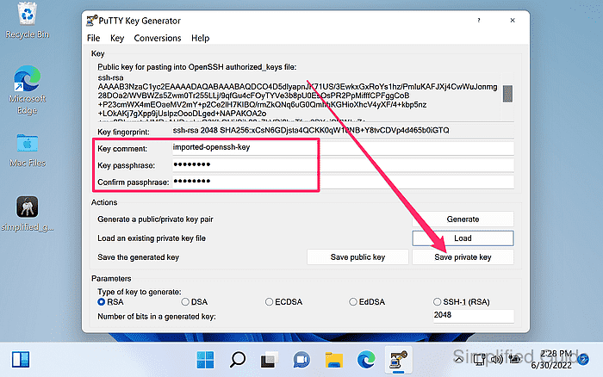Click 'Load an existing private key file' text

152,238
